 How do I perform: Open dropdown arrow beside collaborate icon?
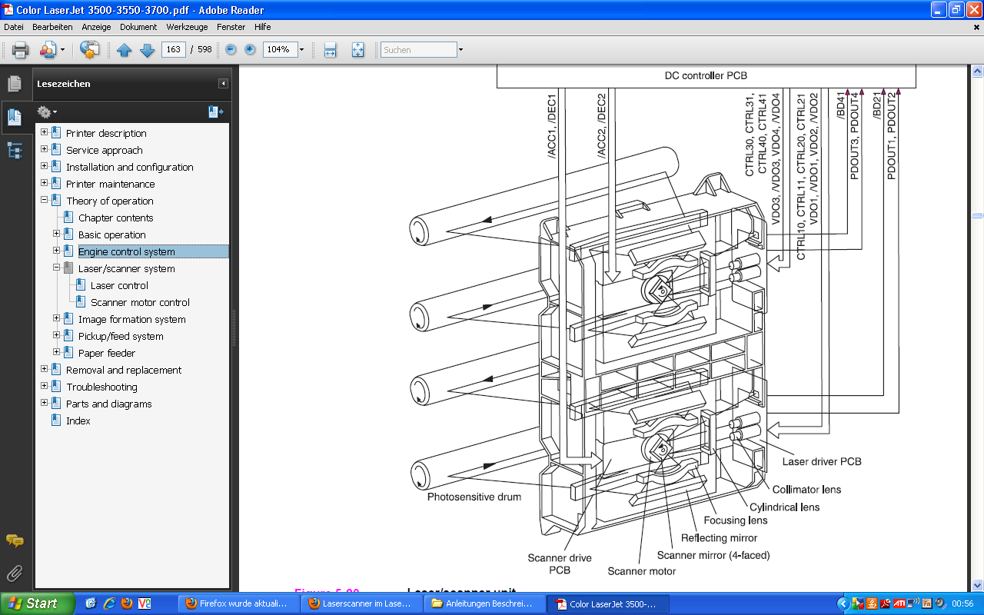pyautogui.click(x=63, y=50)
